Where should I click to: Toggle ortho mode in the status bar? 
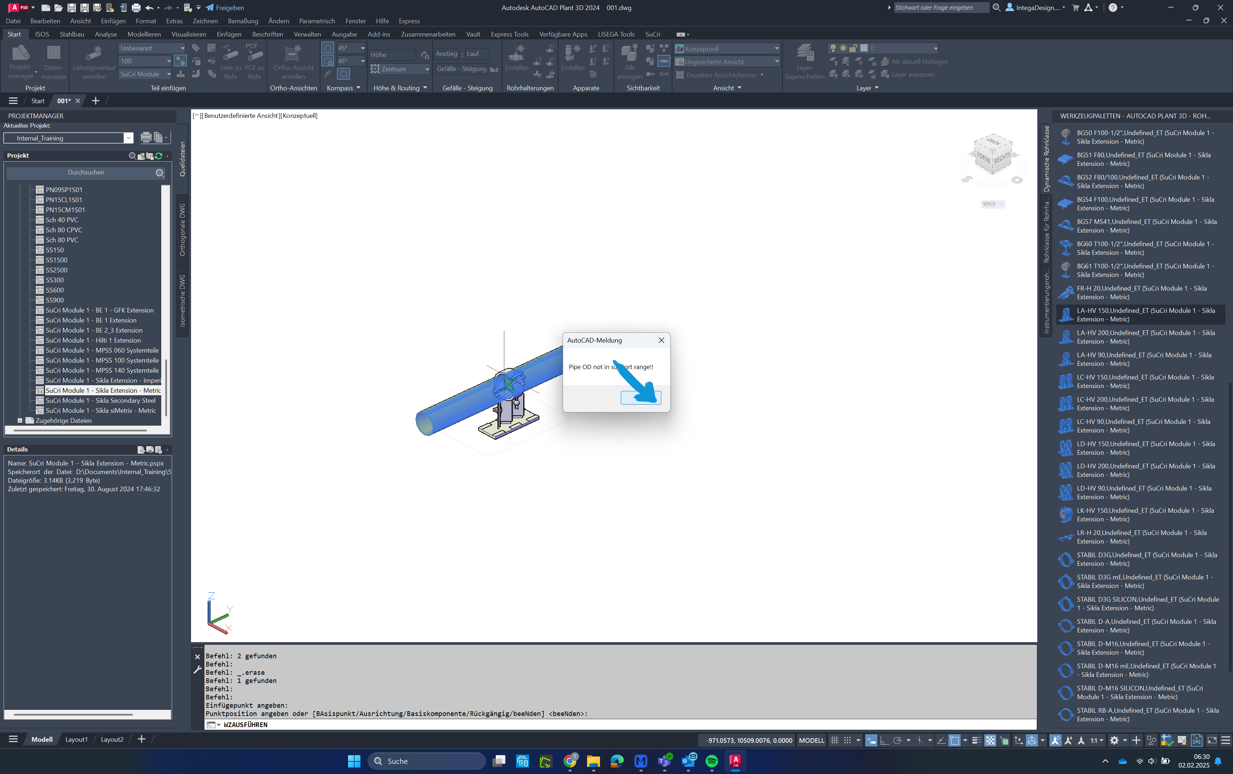tap(884, 740)
